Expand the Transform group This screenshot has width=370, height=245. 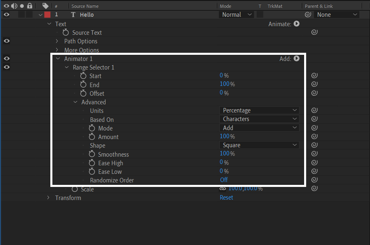click(48, 198)
